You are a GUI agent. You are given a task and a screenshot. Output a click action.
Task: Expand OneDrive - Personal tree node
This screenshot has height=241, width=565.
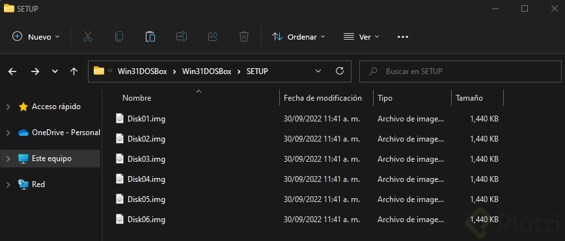point(8,133)
